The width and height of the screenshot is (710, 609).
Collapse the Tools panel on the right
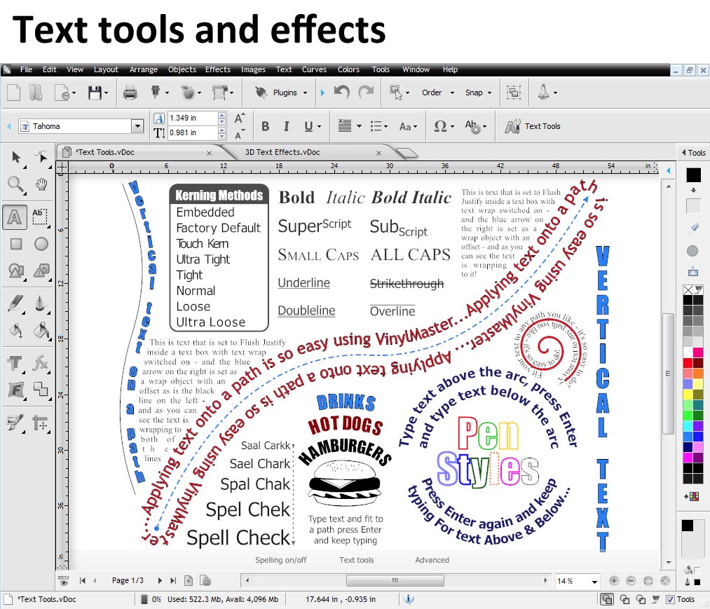coord(684,153)
